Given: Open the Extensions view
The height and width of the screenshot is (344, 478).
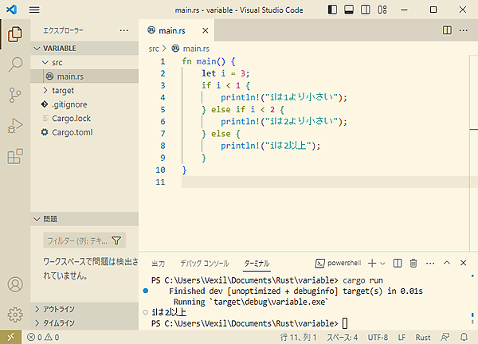Looking at the screenshot, I should pos(14,157).
